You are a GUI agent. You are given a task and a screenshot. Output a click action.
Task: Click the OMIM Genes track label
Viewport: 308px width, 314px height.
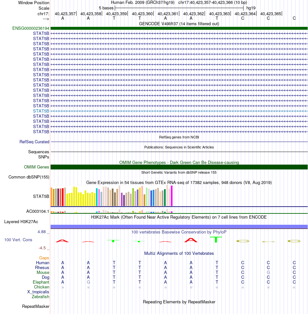(36, 167)
